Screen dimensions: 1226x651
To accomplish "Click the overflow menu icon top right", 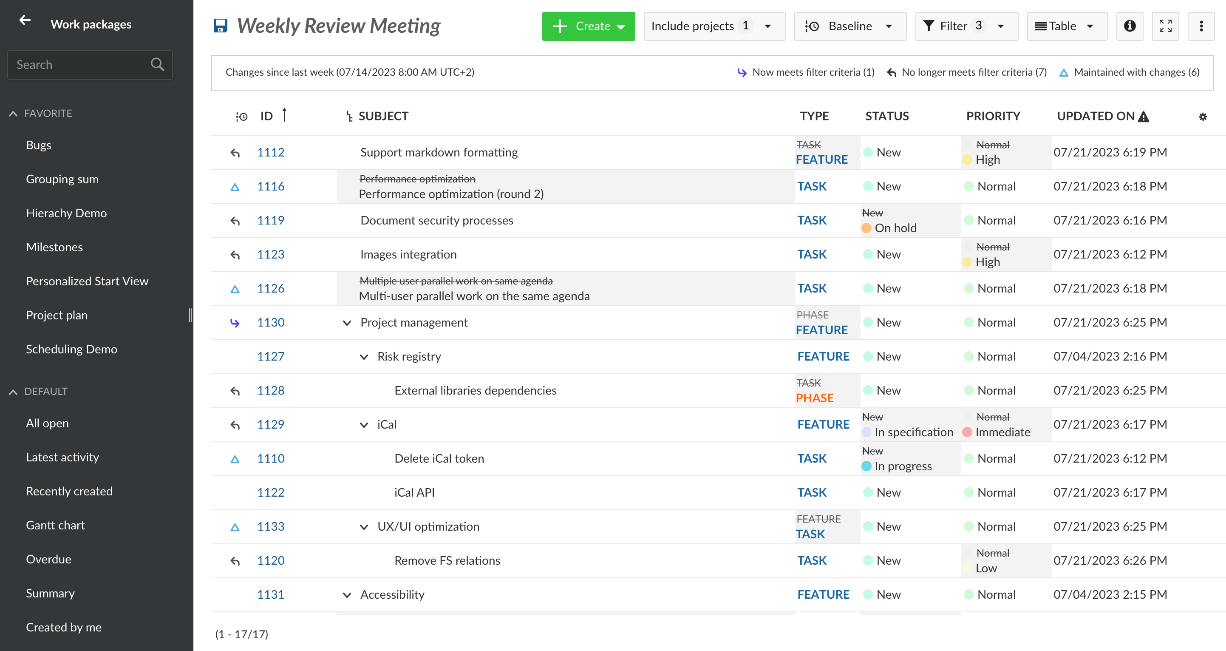I will 1203,25.
